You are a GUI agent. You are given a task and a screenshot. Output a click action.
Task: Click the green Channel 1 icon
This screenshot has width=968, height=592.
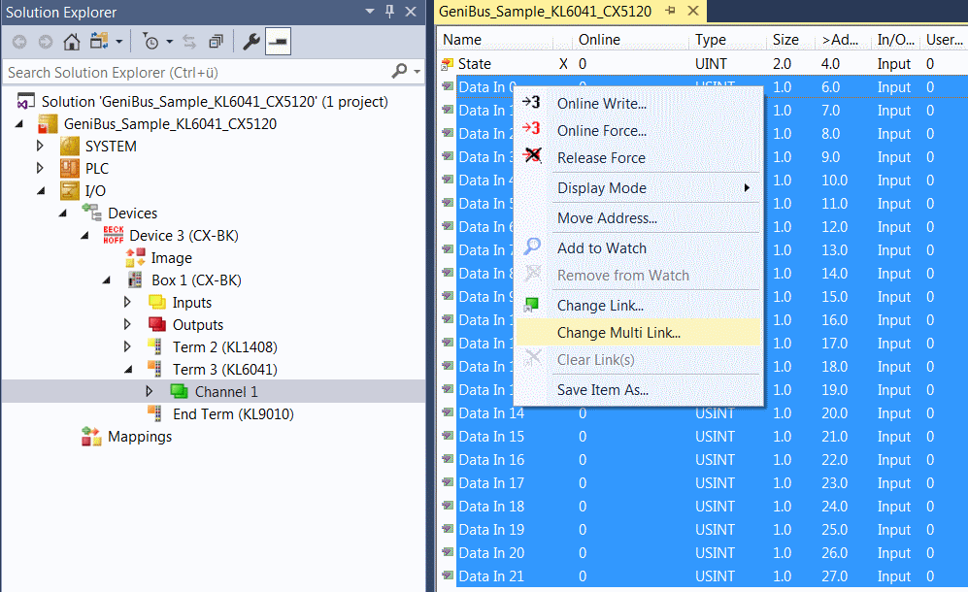[x=179, y=391]
